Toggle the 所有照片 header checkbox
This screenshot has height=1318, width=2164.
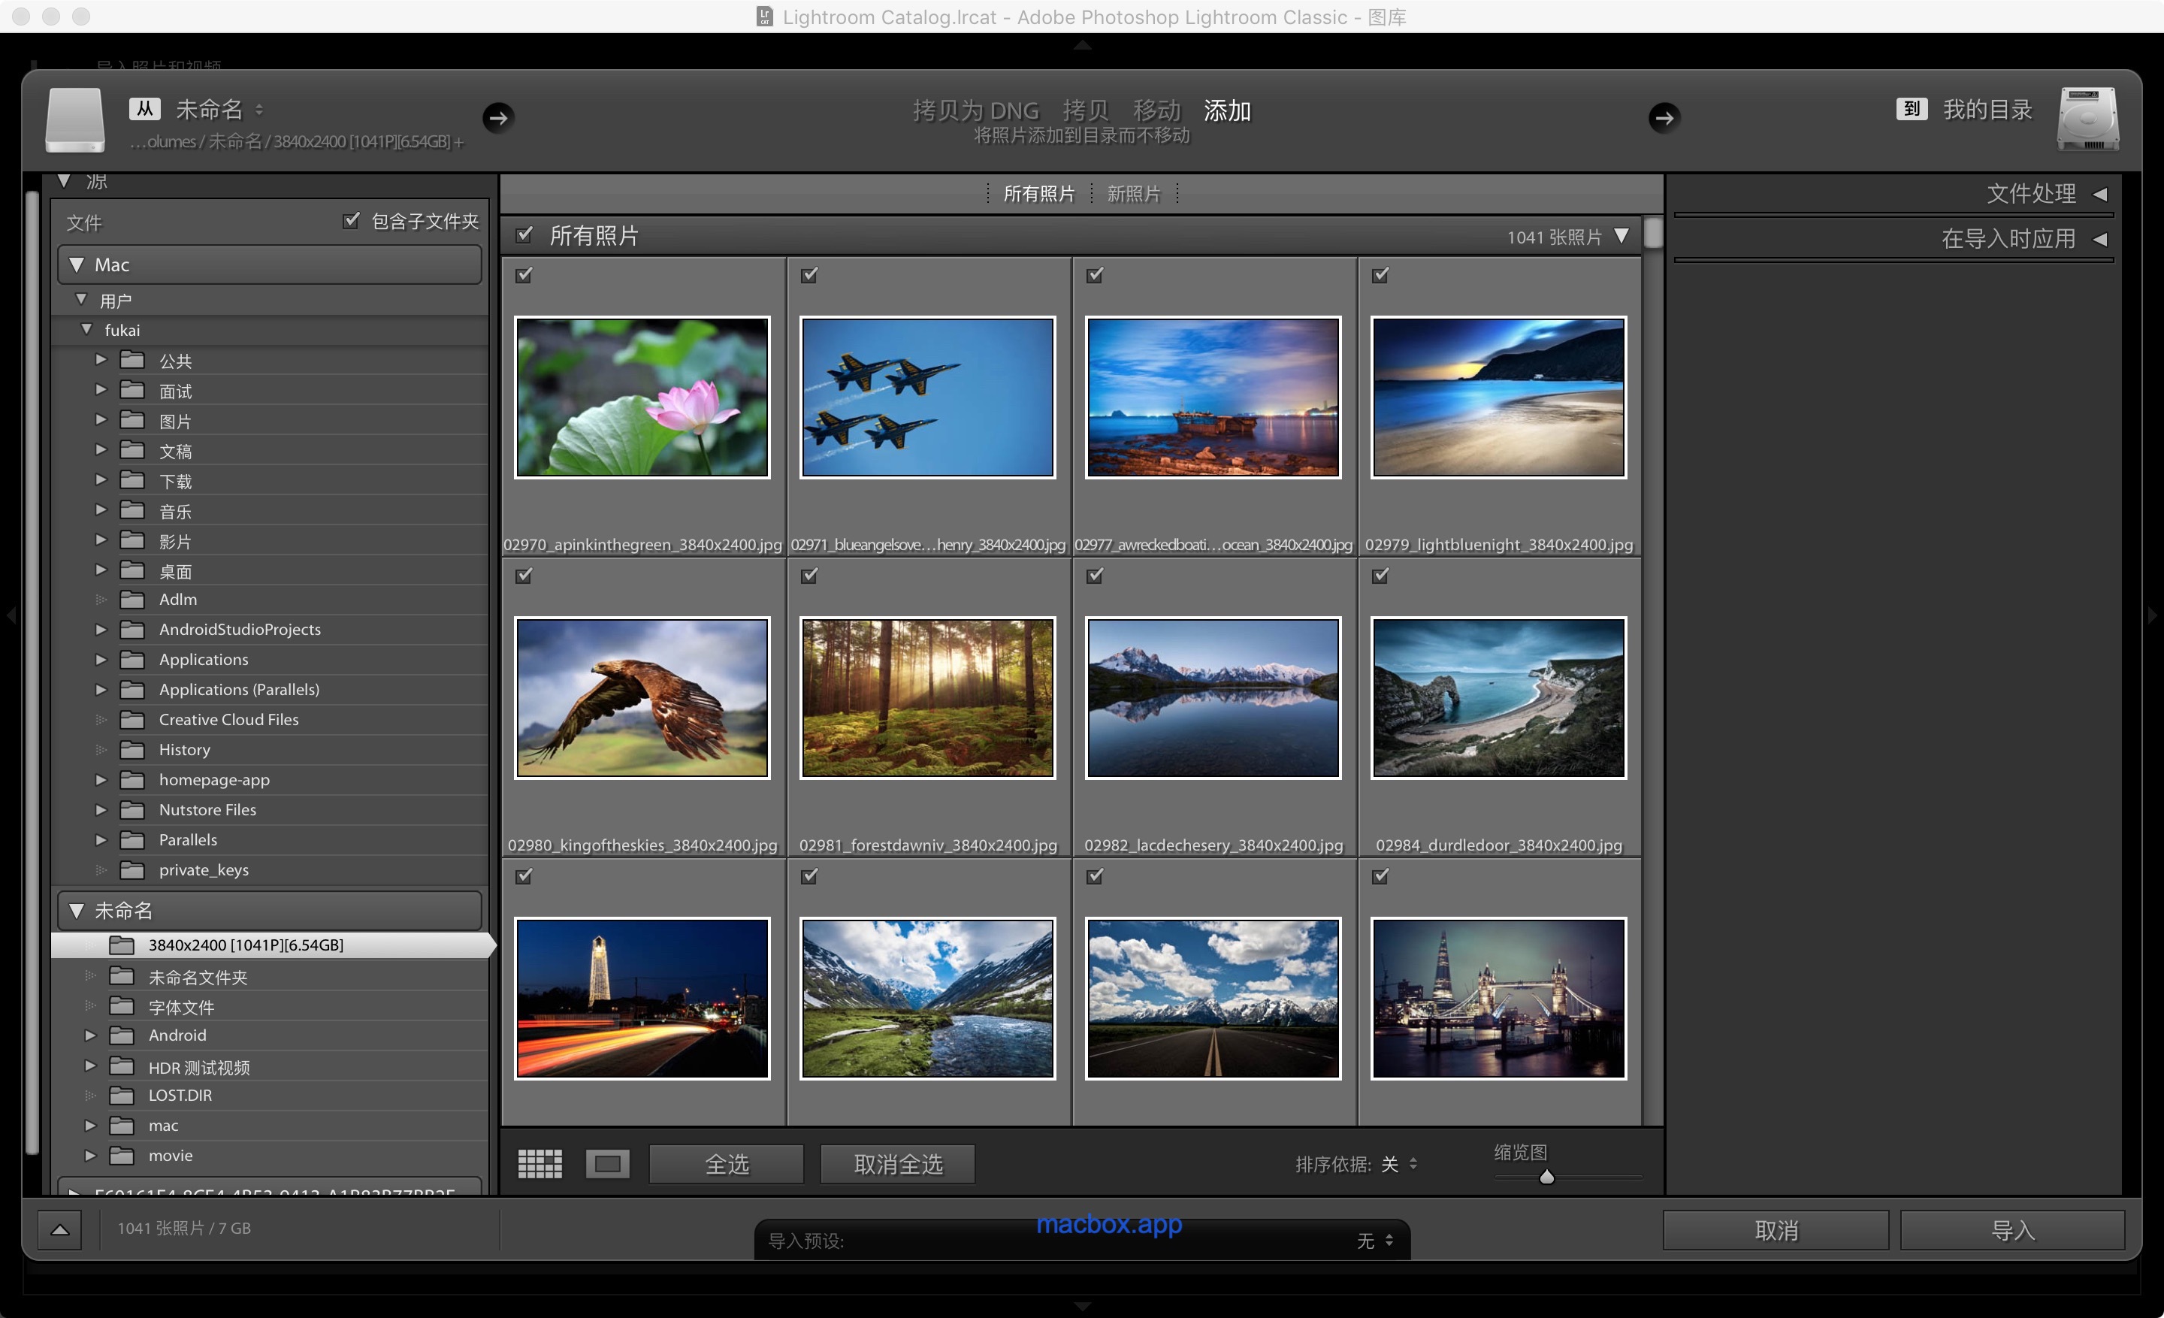coord(524,234)
